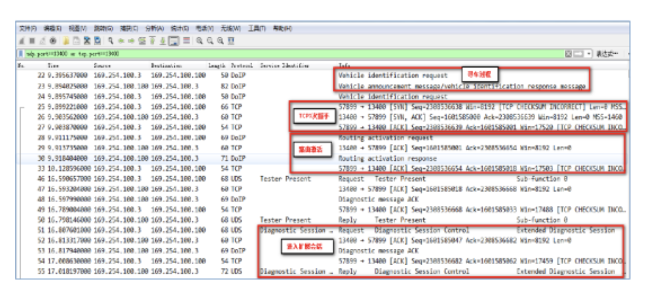
Task: Select packet 25 TCP SYN row
Action: tap(323, 107)
